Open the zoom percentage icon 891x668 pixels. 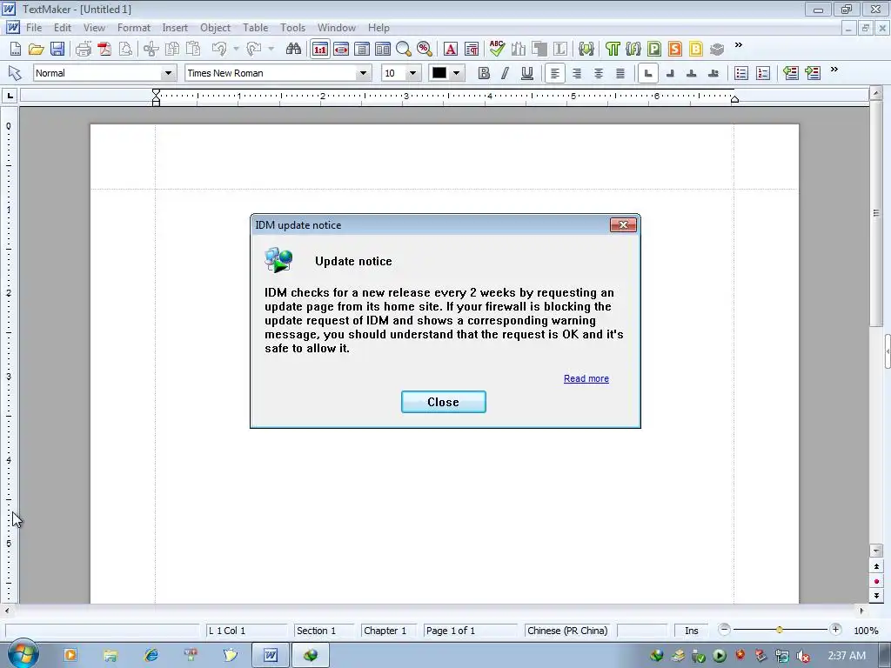tap(425, 49)
